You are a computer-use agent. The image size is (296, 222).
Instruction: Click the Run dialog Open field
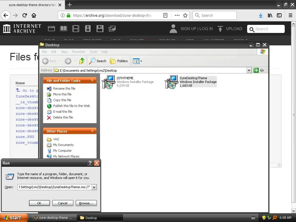pos(55,187)
